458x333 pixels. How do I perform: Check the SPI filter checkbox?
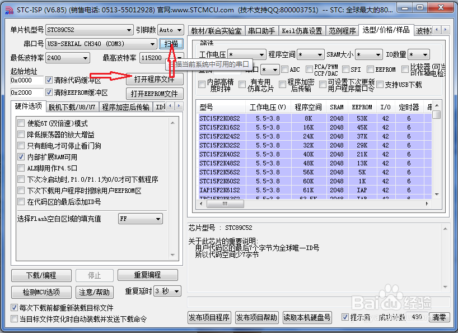(345, 70)
